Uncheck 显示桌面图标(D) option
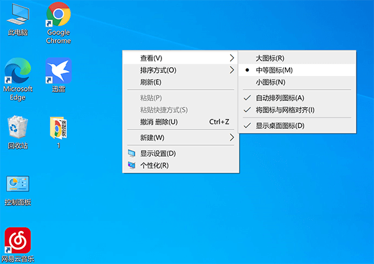 click(279, 126)
